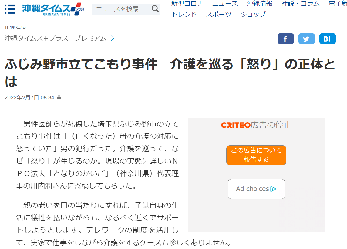Bookmark with Hatena B! button
This screenshot has width=347, height=249.
click(327, 39)
